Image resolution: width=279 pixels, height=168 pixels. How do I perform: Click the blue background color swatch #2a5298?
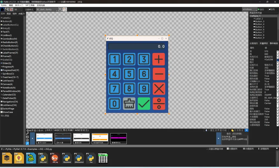277,60
